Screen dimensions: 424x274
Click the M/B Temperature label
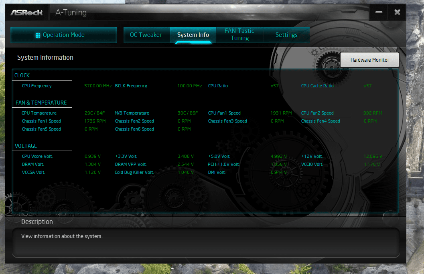(x=132, y=113)
